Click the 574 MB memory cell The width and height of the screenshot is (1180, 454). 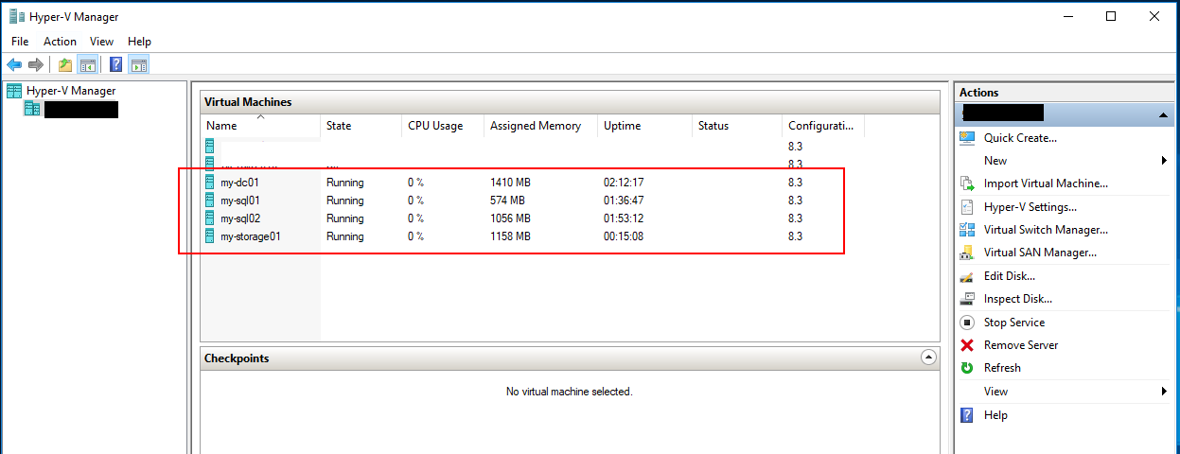point(507,201)
